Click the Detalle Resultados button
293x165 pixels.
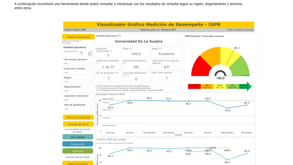[78, 37]
